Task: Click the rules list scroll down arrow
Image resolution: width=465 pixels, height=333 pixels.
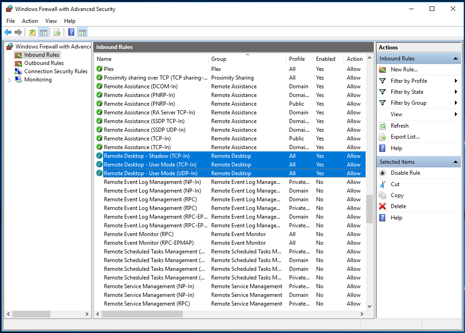Action: (x=369, y=306)
